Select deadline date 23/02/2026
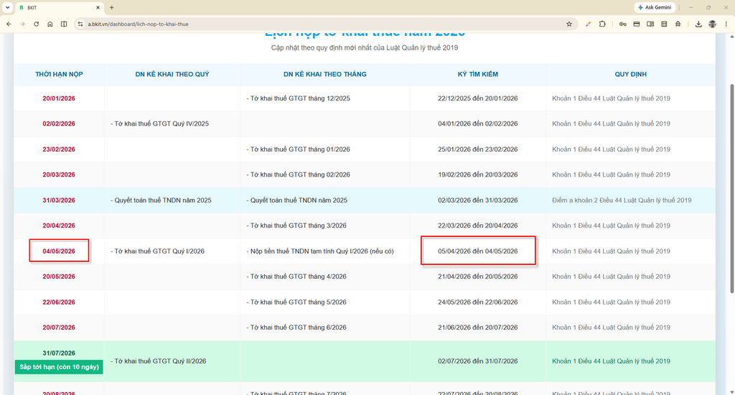 coord(59,149)
